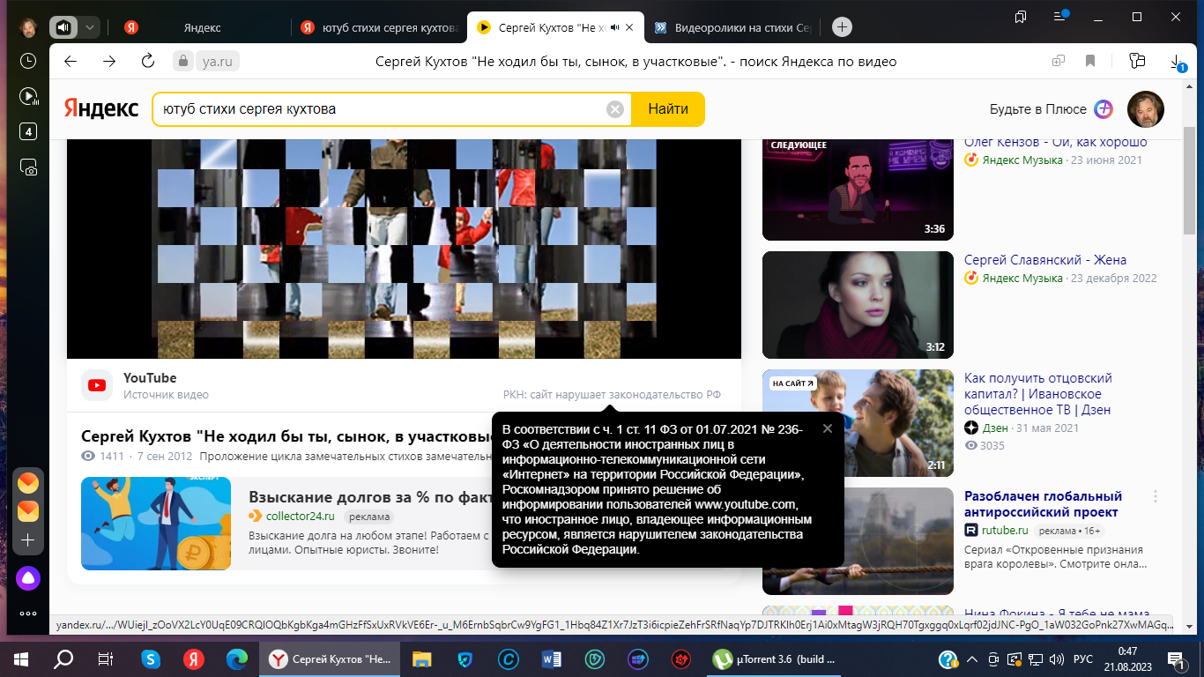
Task: Open a new browser tab
Action: click(842, 27)
